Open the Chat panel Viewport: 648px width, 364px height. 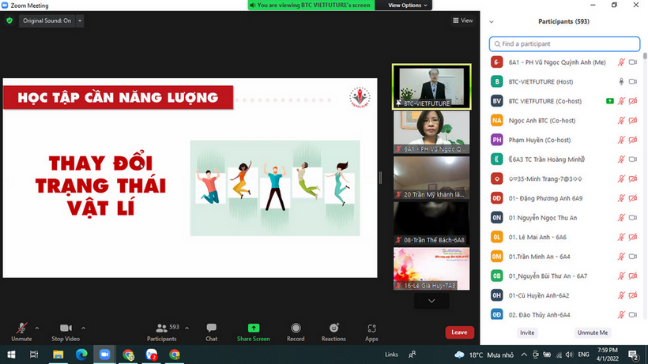pyautogui.click(x=211, y=328)
